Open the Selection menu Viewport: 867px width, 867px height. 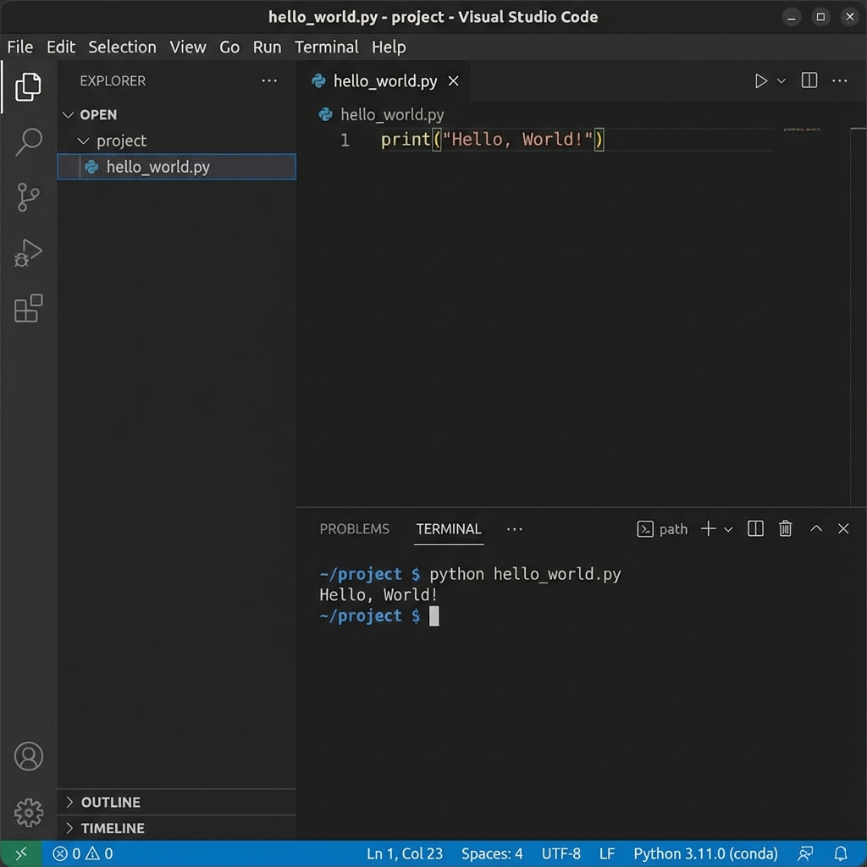coord(122,47)
